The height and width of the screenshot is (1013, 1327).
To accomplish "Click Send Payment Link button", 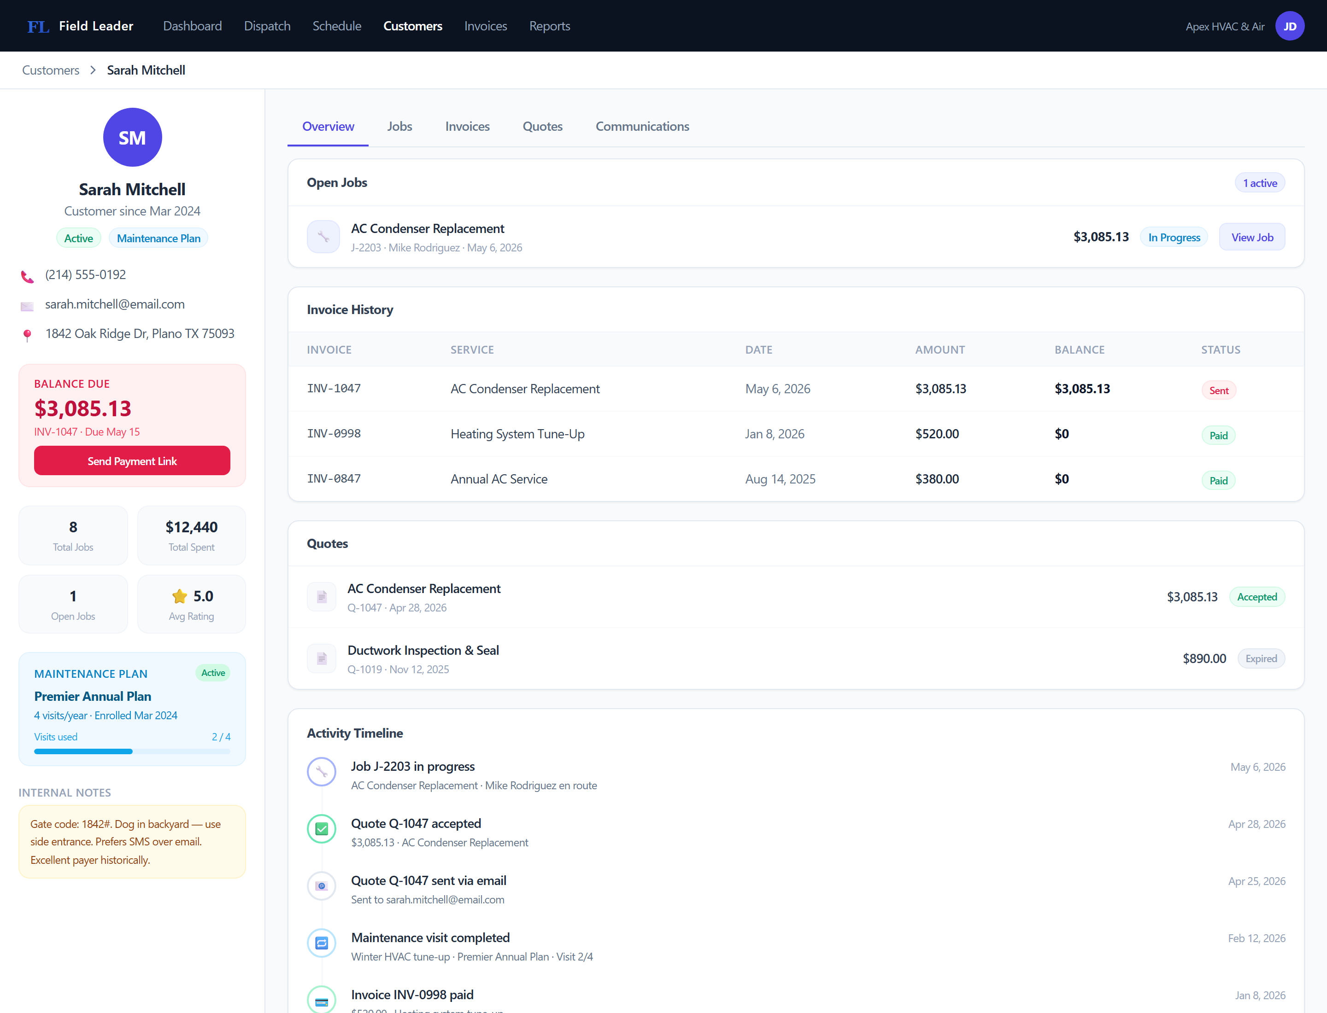I will (x=132, y=460).
